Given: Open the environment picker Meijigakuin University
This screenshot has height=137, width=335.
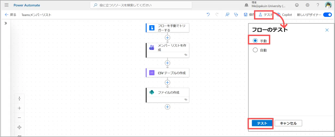Looking at the screenshot, I should click(x=265, y=5).
